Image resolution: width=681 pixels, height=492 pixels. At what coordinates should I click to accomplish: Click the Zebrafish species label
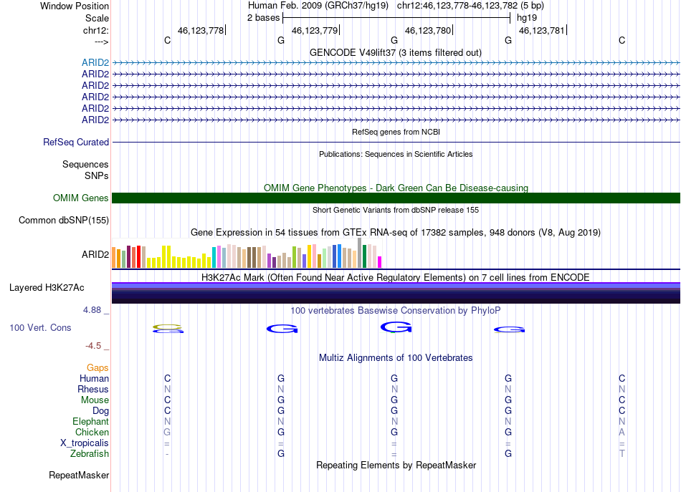click(90, 453)
